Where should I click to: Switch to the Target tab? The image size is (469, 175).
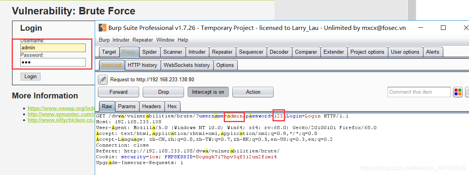pyautogui.click(x=109, y=52)
